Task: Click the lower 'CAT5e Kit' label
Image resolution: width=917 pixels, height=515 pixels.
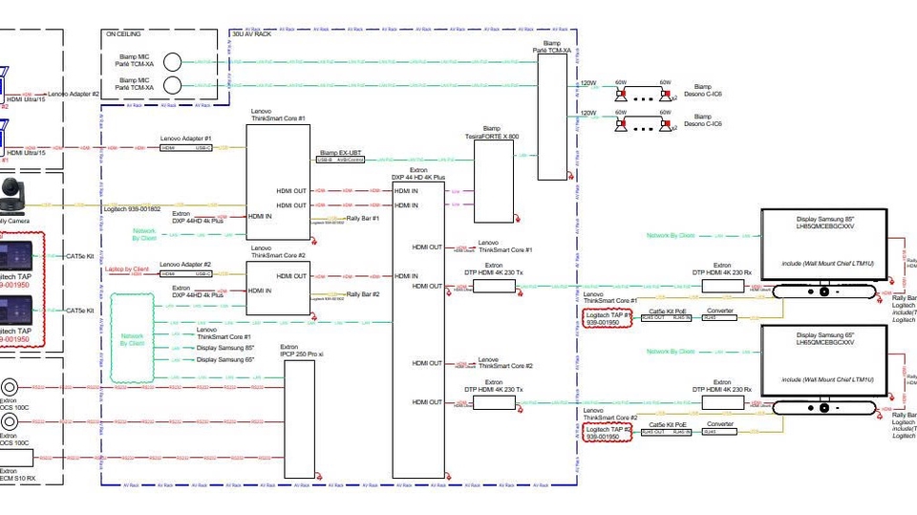Action: (79, 311)
